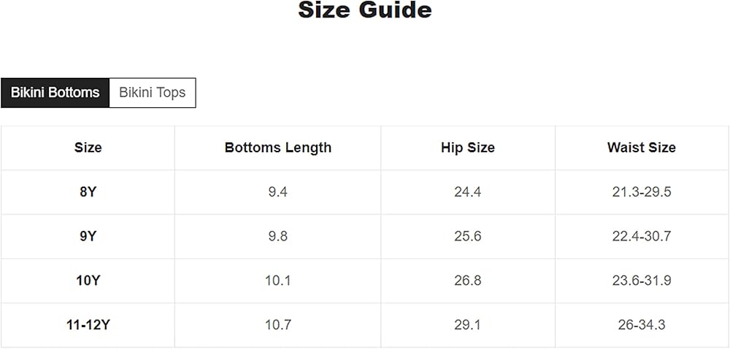
Task: Select the 9Y size row label
Action: click(88, 236)
